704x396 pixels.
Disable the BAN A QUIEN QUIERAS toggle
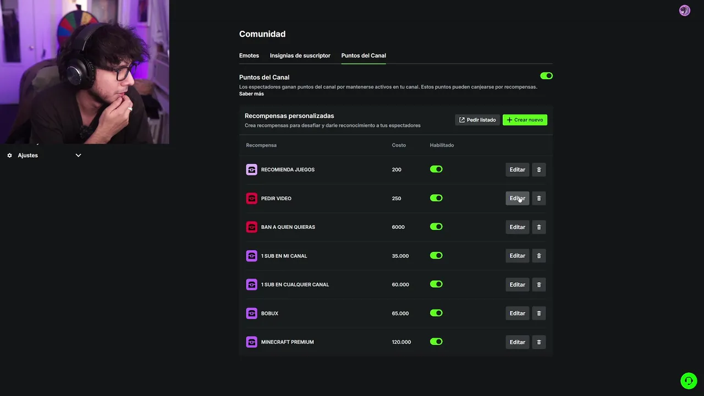(436, 227)
